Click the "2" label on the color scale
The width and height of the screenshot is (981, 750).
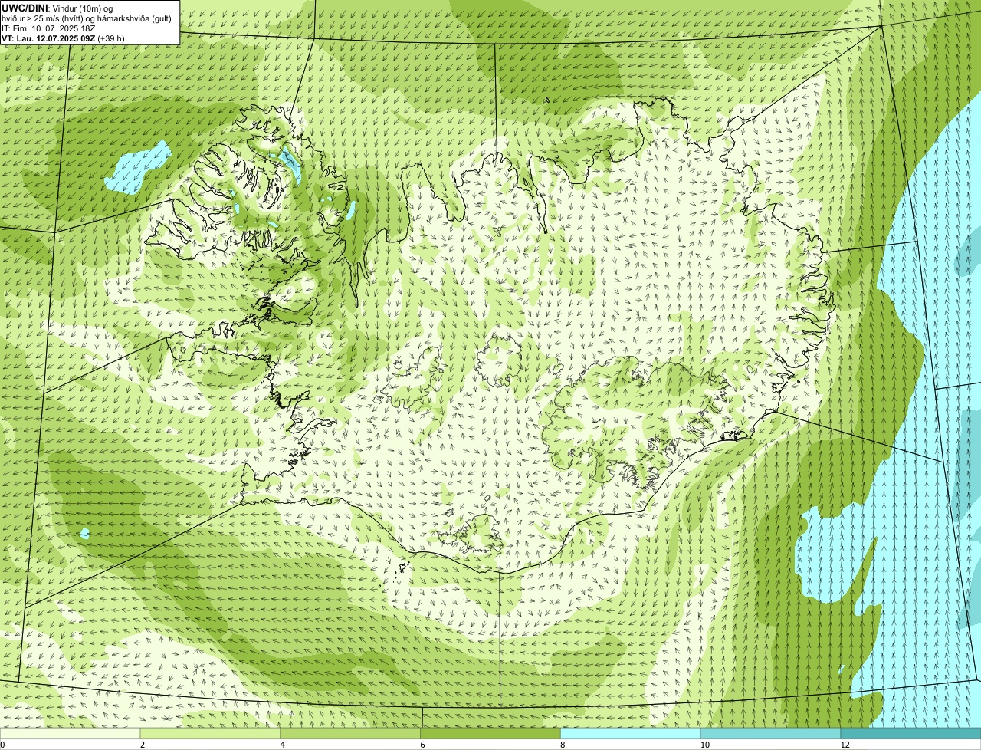click(x=143, y=745)
